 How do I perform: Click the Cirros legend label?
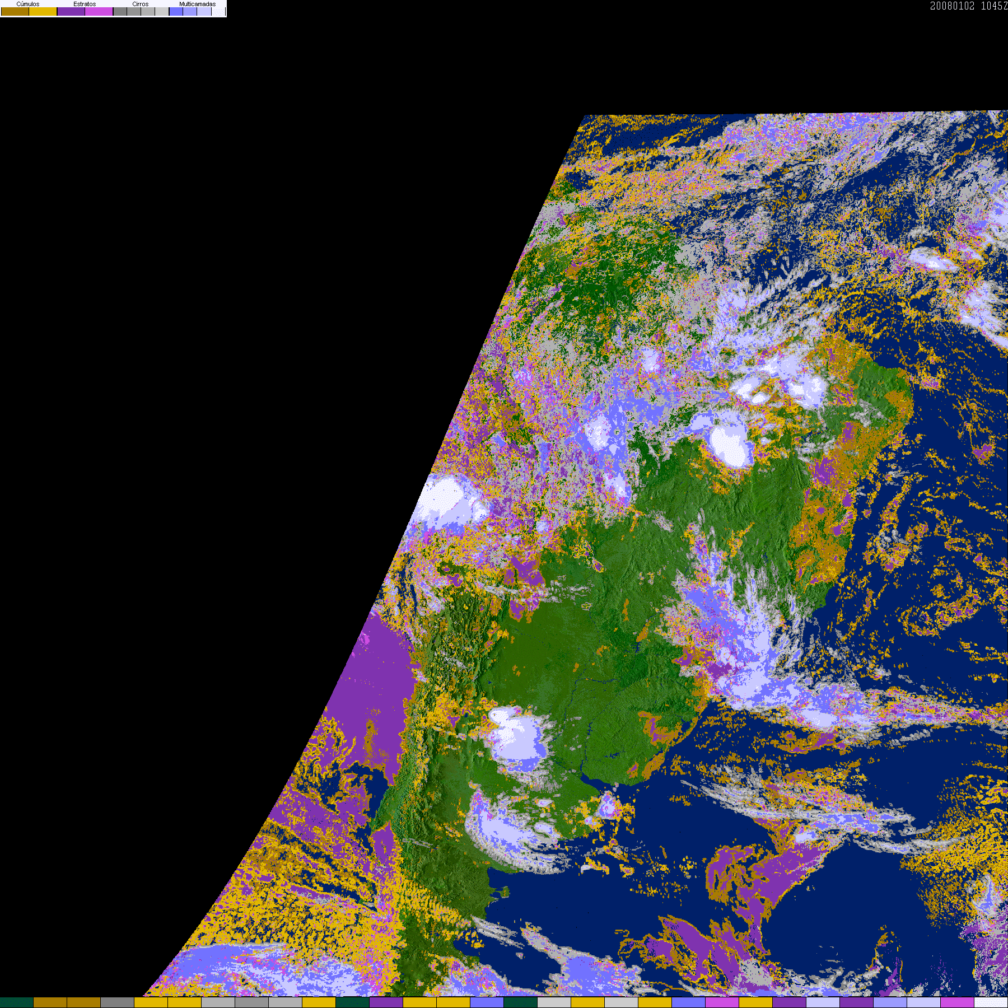tap(141, 4)
